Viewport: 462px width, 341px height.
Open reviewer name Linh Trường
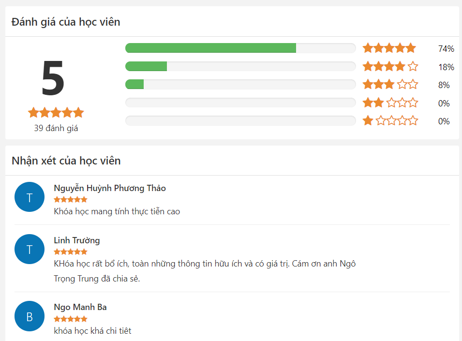point(77,240)
